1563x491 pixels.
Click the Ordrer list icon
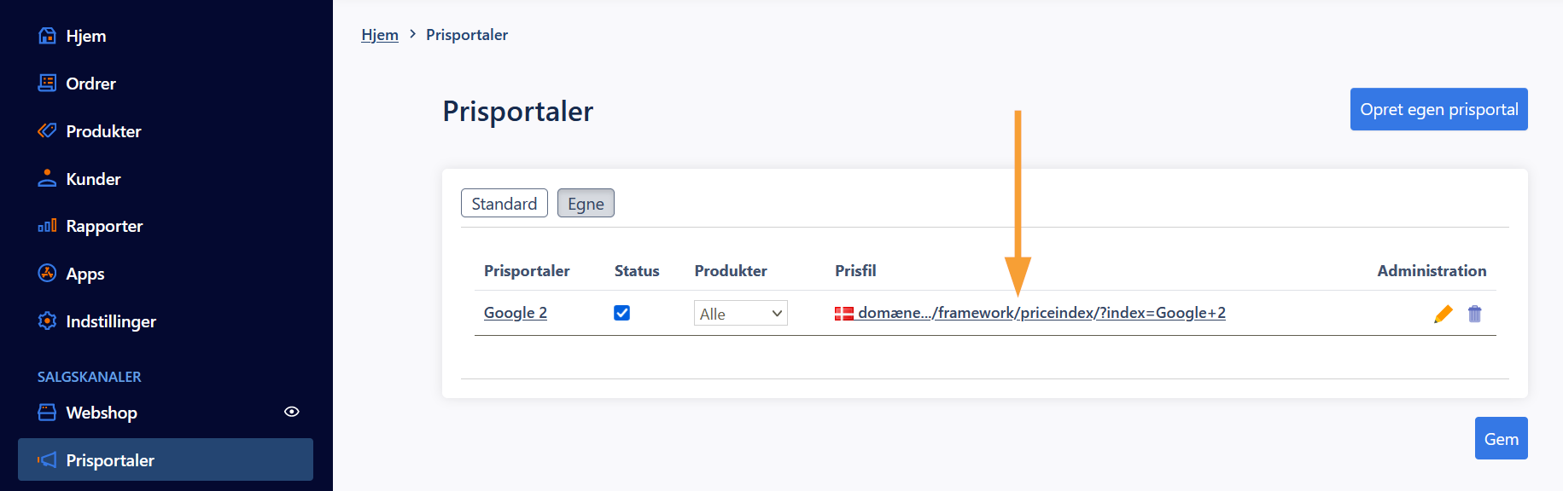(48, 83)
